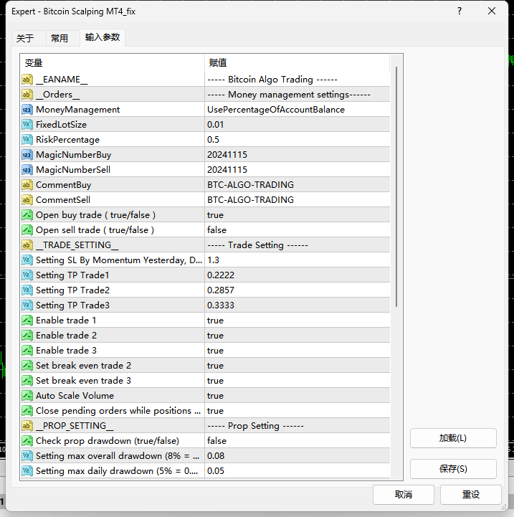Click the double icon beside Setting max daily drawdown
Viewport: 514px width, 517px height.
(x=27, y=471)
